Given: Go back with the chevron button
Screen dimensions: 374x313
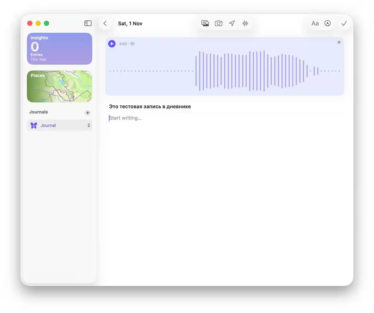Looking at the screenshot, I should [x=105, y=23].
